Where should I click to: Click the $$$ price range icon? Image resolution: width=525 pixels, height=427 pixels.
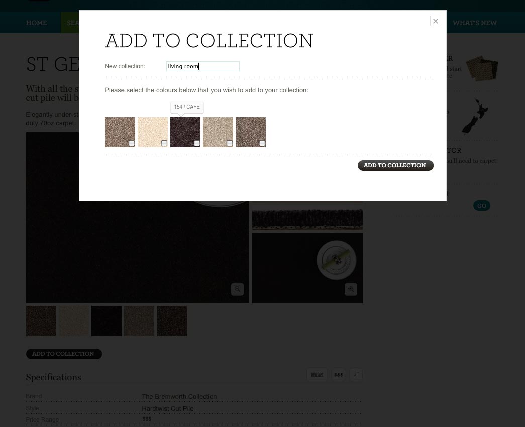pyautogui.click(x=339, y=374)
